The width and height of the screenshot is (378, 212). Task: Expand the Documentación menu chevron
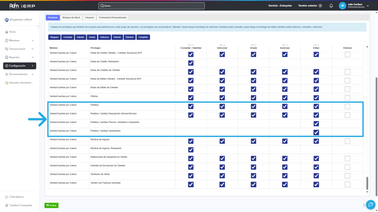(33, 74)
